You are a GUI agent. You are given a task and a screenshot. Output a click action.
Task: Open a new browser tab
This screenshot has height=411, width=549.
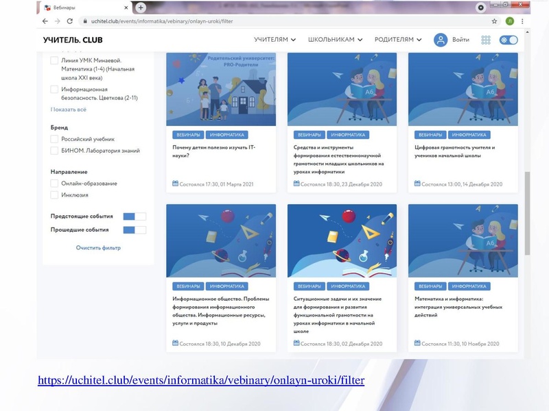pos(141,8)
